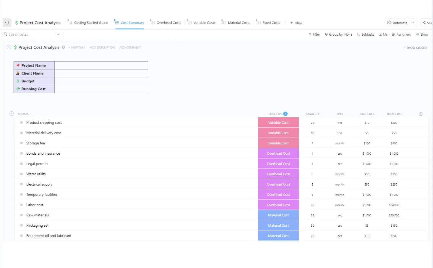Switch to the Fixed Costs tab
433x268 pixels.
tap(268, 23)
